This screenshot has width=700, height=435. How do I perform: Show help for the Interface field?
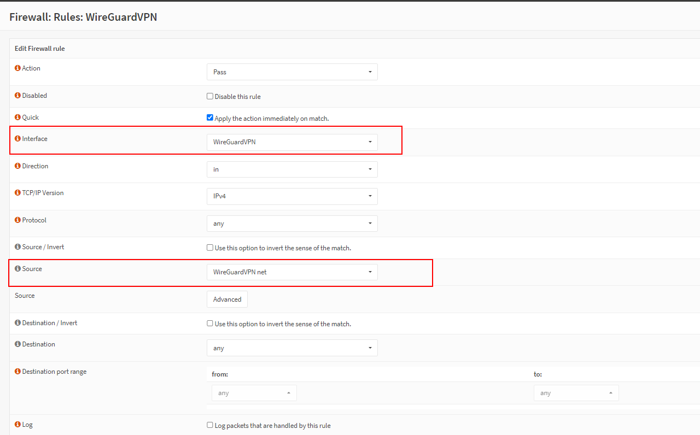click(17, 139)
